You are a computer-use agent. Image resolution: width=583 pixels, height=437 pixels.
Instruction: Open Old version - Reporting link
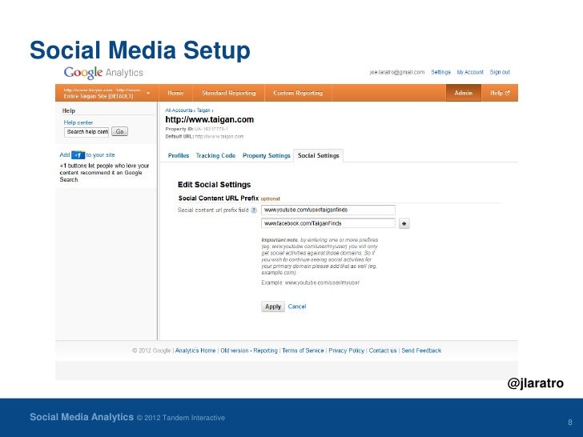coord(249,351)
